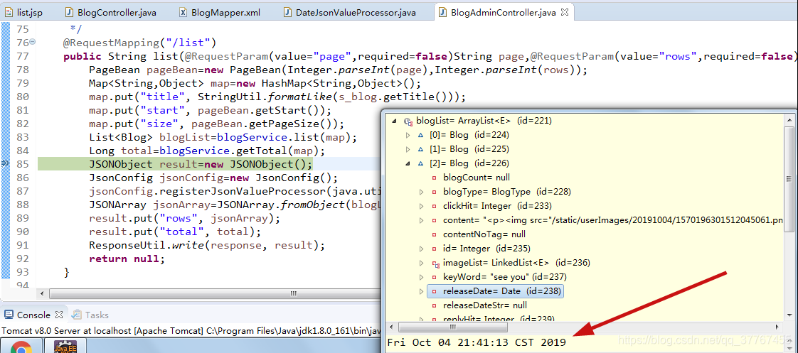Select the releaseDate= Date (id=238) row

[495, 291]
